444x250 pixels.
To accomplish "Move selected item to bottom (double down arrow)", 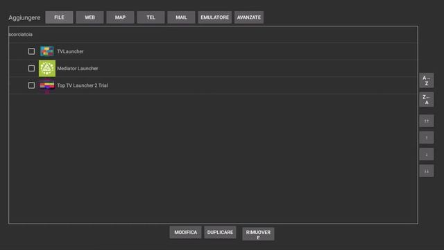I will [426, 171].
